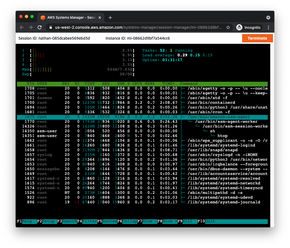Click the site lock icon in address bar
Screen dimensions: 290x248
coord(51,27)
